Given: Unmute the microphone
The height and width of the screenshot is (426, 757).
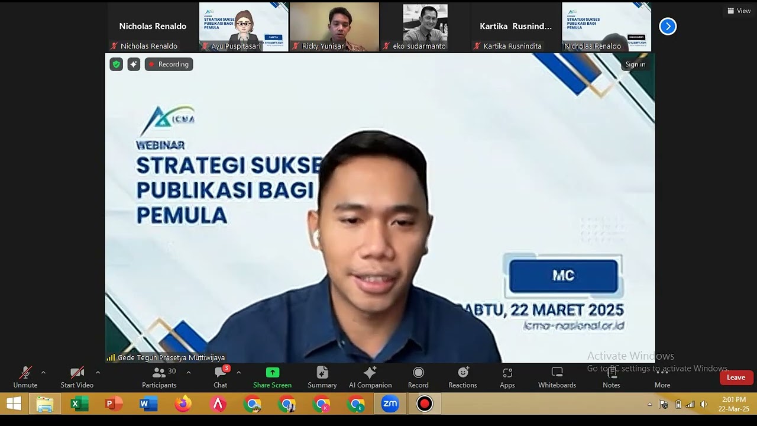Looking at the screenshot, I should coord(25,377).
